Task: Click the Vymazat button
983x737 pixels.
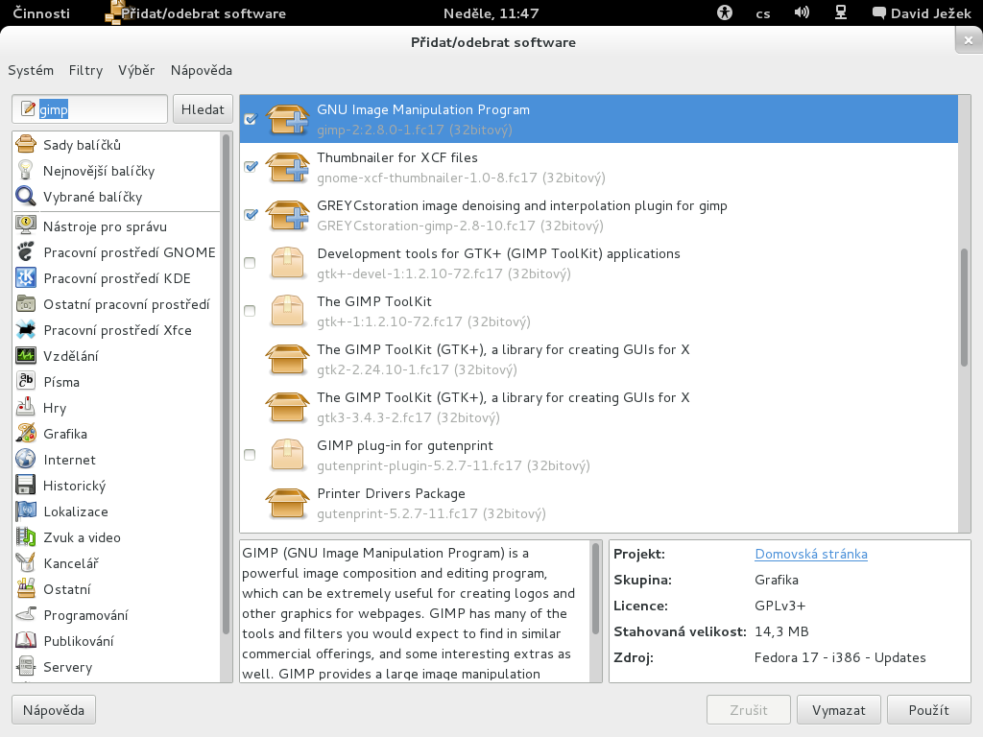Action: pyautogui.click(x=839, y=710)
